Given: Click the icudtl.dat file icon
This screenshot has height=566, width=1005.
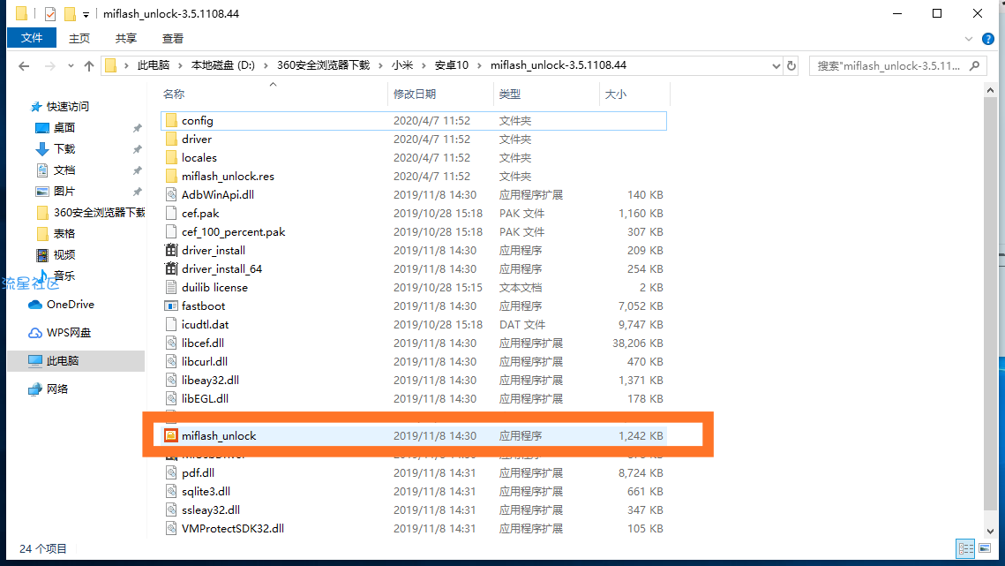Looking at the screenshot, I should coord(170,325).
